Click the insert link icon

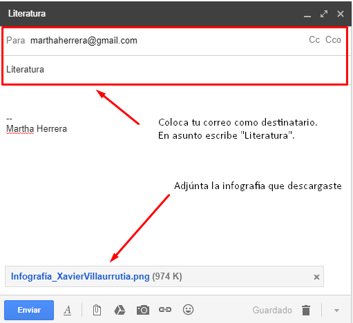point(165,310)
